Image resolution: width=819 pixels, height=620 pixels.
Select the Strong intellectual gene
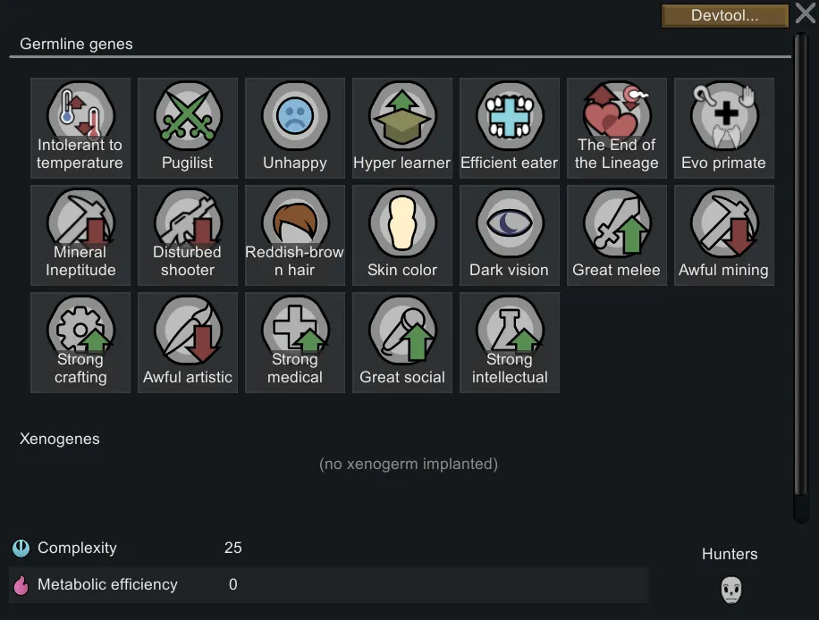click(510, 342)
